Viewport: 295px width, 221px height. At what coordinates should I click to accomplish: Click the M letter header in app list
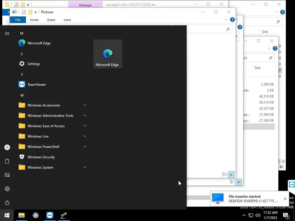click(22, 33)
